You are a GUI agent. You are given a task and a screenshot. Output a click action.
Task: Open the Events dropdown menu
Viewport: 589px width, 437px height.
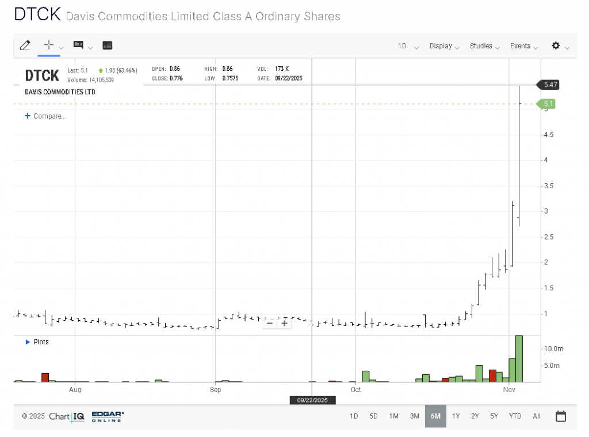[x=523, y=46]
